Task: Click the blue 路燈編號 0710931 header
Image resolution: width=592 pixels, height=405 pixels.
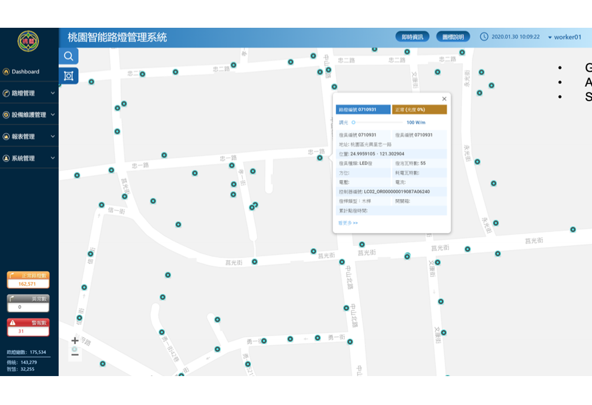Action: point(363,109)
